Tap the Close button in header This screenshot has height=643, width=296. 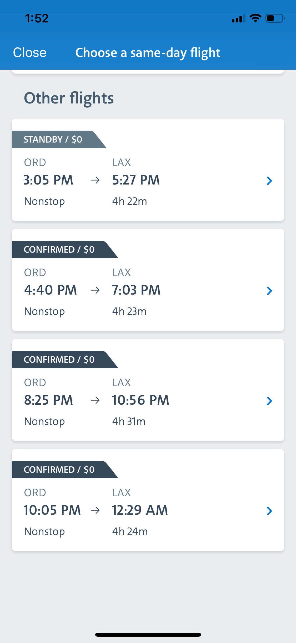(30, 53)
